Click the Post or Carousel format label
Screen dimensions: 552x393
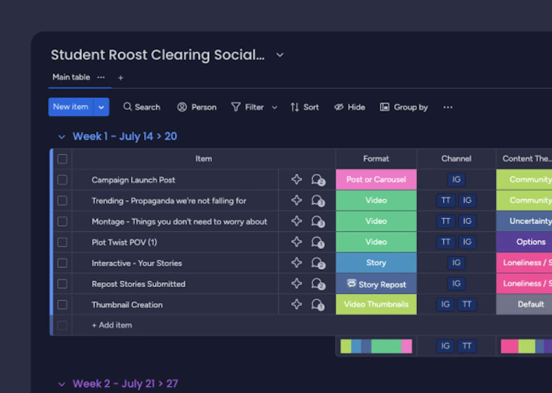(376, 180)
